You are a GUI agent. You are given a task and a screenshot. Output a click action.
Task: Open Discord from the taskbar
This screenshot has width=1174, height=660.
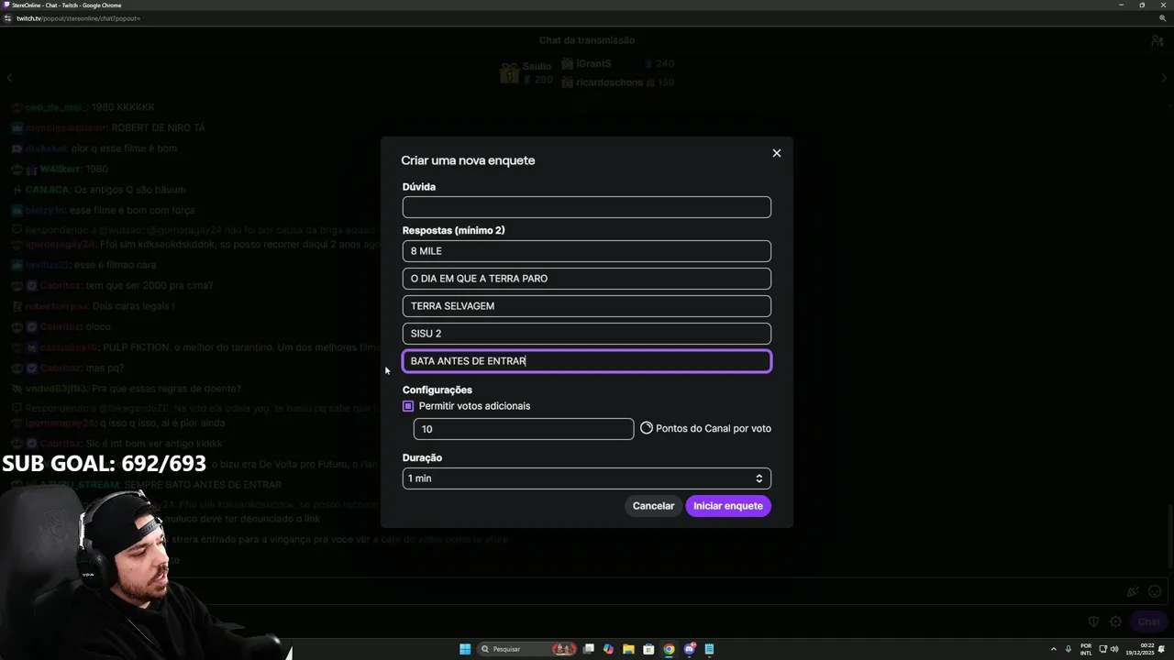pyautogui.click(x=690, y=649)
